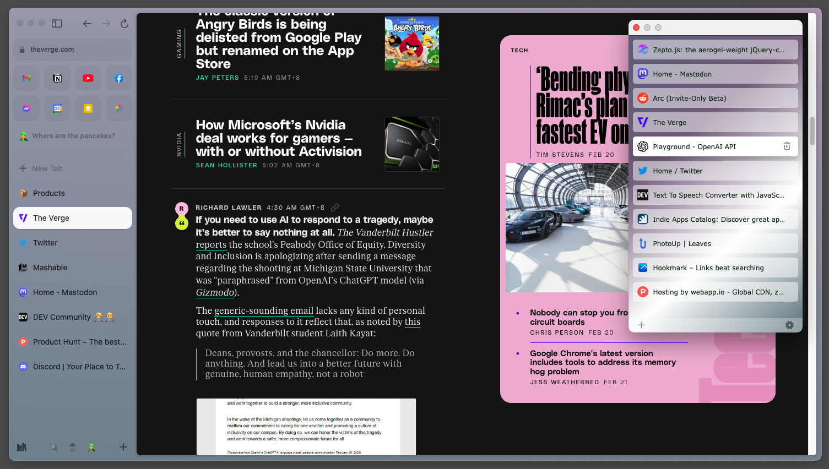
Task: Open the Gizmodo link in the article
Action: pos(215,293)
